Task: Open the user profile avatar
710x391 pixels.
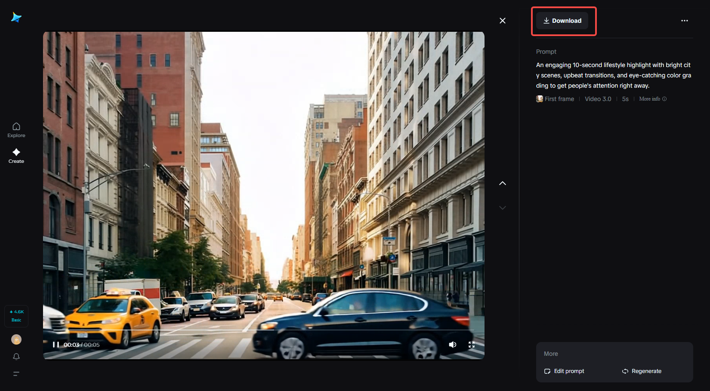Action: click(16, 339)
